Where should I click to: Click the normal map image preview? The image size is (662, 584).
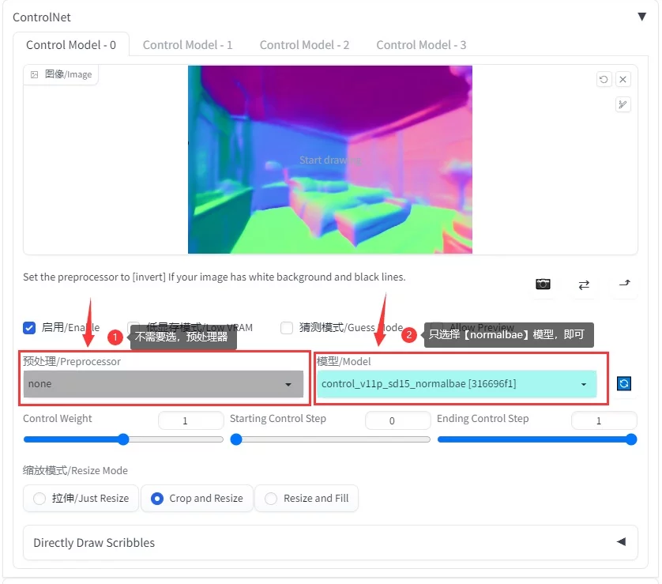pyautogui.click(x=329, y=160)
